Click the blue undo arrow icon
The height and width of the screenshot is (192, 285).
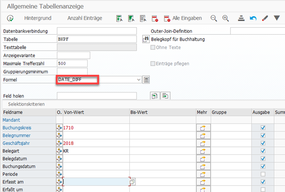[253, 18]
